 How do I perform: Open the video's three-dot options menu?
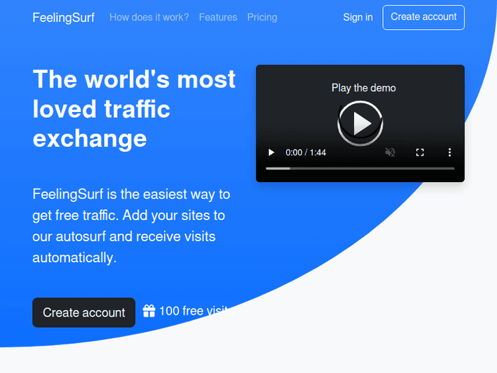click(449, 152)
